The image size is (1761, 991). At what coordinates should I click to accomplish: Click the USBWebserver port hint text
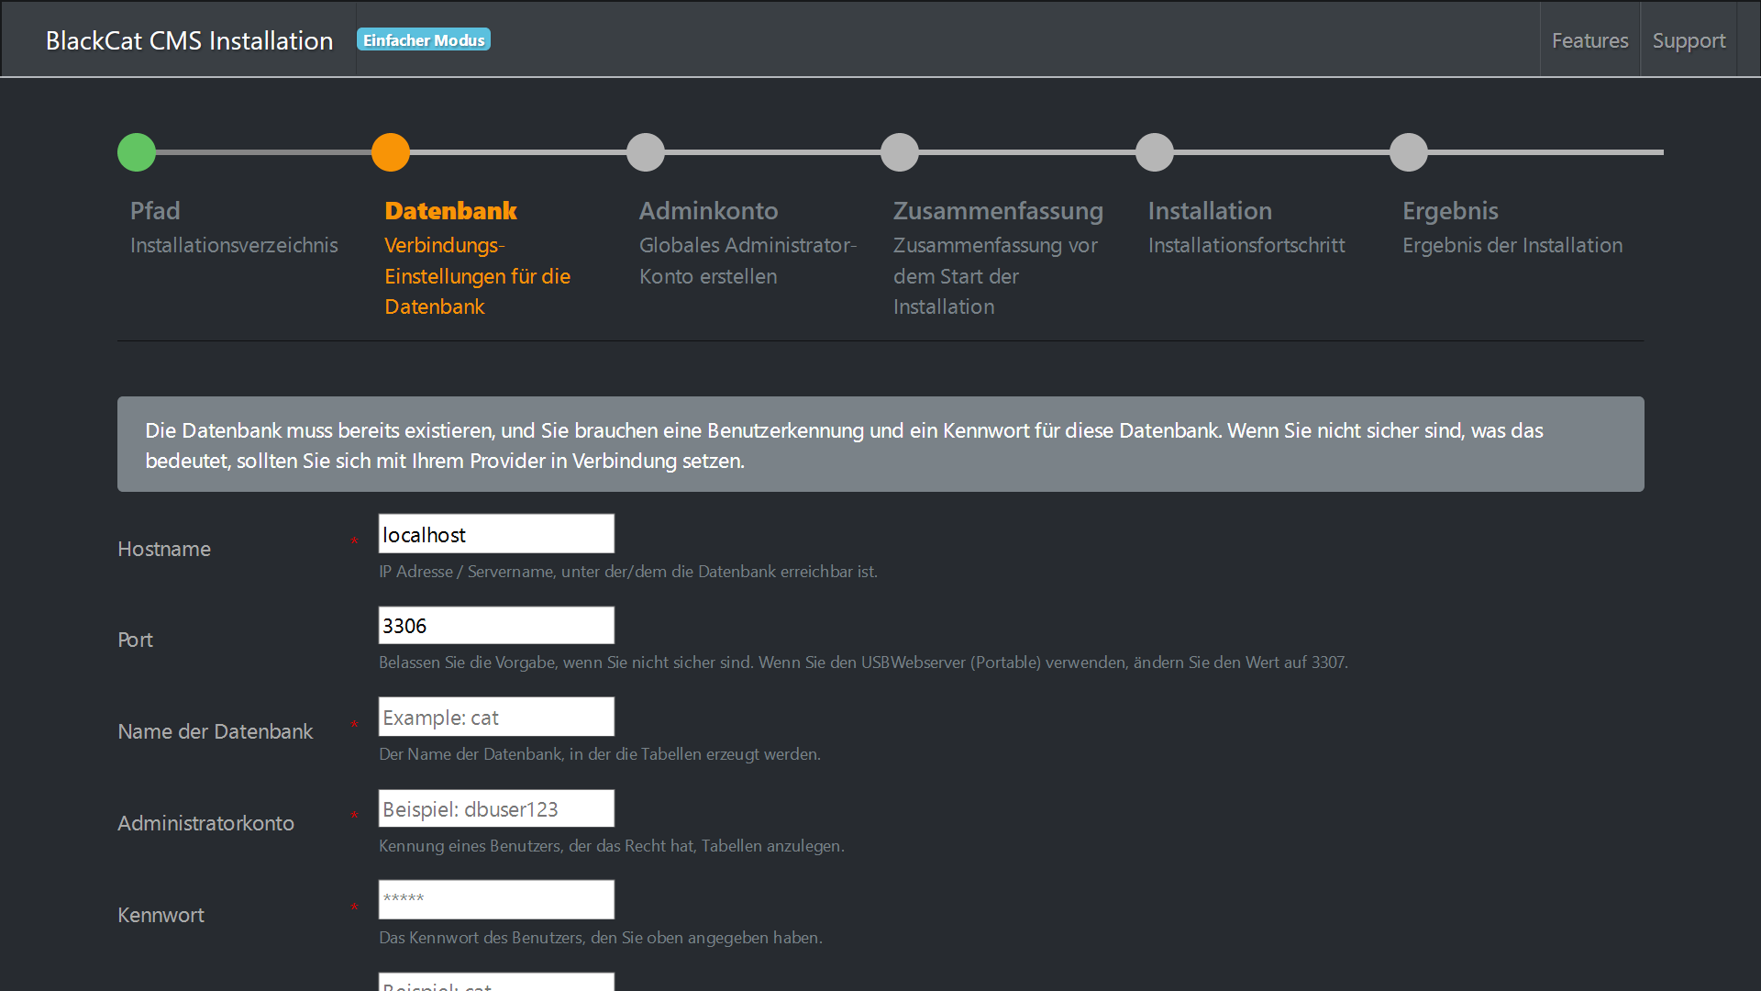[x=863, y=662]
